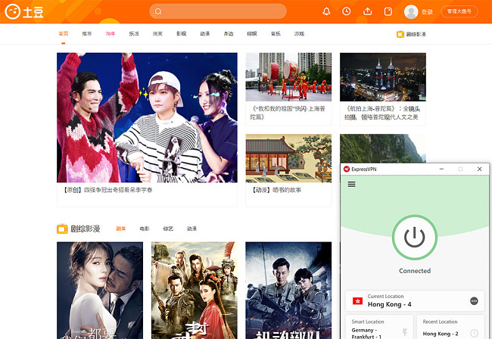The height and width of the screenshot is (339, 492).
Task: Select the 影视 tab
Action: coord(182,33)
